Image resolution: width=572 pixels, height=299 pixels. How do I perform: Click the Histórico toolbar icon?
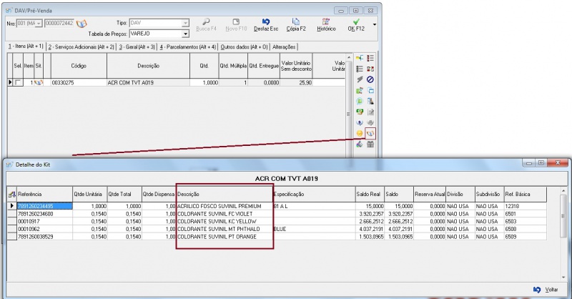pos(326,25)
